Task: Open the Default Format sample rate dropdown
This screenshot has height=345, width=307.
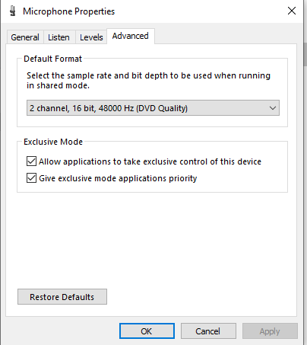Action: [x=153, y=108]
